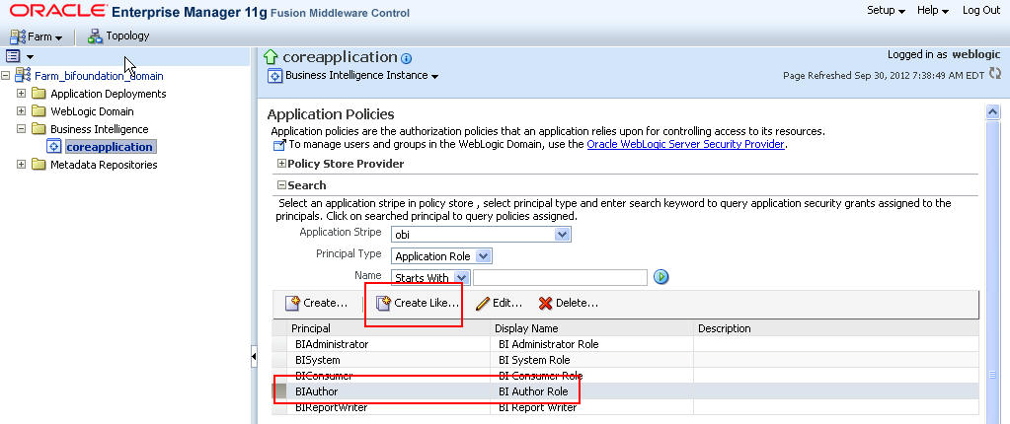Click the Name search input field
The width and height of the screenshot is (1010, 424).
tap(561, 277)
